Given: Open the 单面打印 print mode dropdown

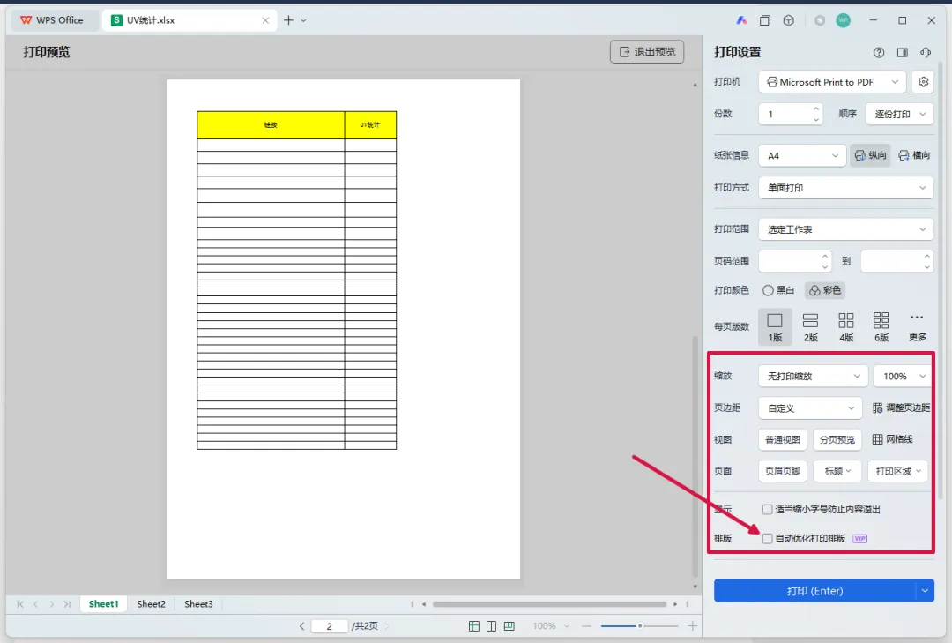Looking at the screenshot, I should pyautogui.click(x=845, y=188).
